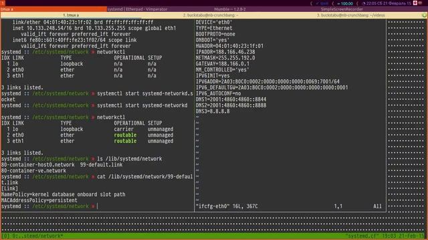Switch to the SimpleScreenRecorder window

(x=342, y=9)
